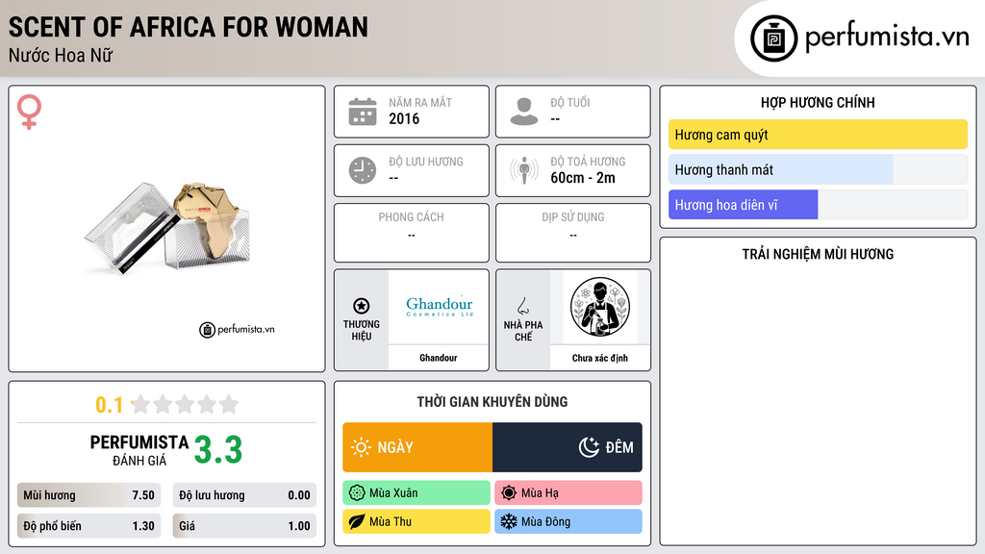
Task: Click the Mùi hương 7.50 score bar
Action: [88, 495]
